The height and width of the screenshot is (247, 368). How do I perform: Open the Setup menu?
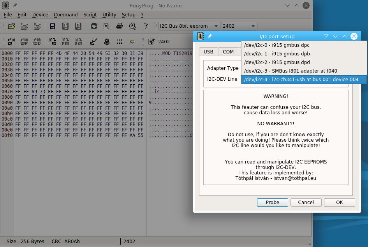pos(129,14)
